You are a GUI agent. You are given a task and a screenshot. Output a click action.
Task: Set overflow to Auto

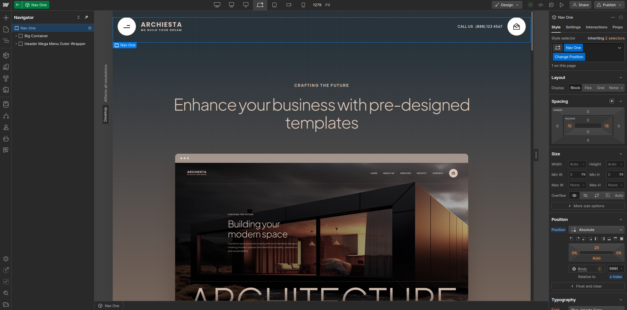pos(619,195)
